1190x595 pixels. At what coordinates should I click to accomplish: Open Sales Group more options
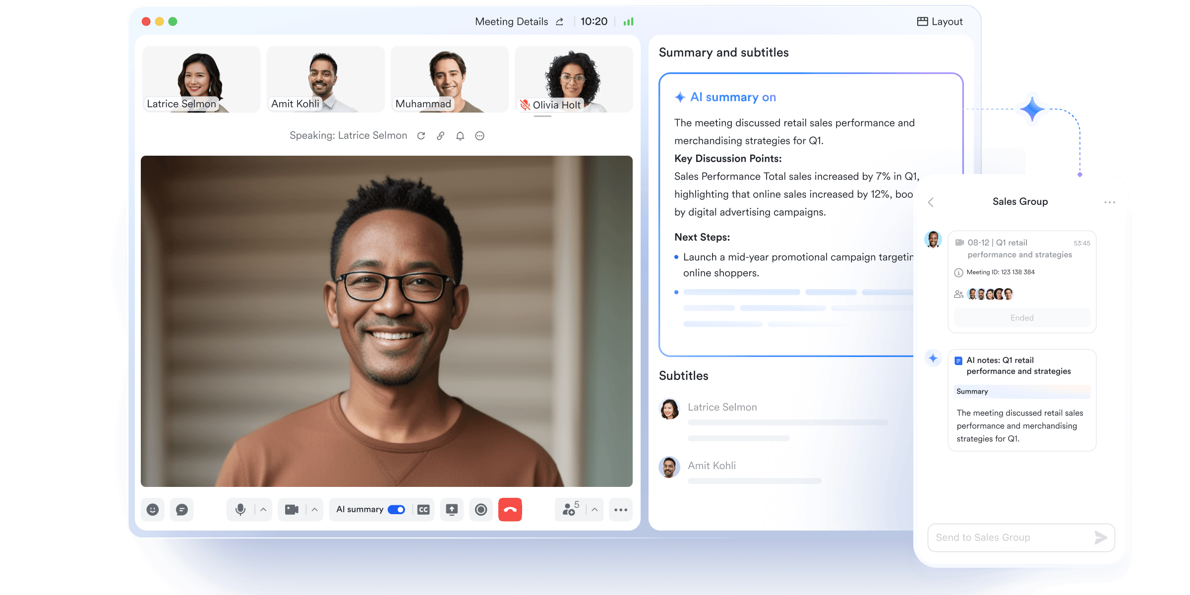click(x=1110, y=202)
